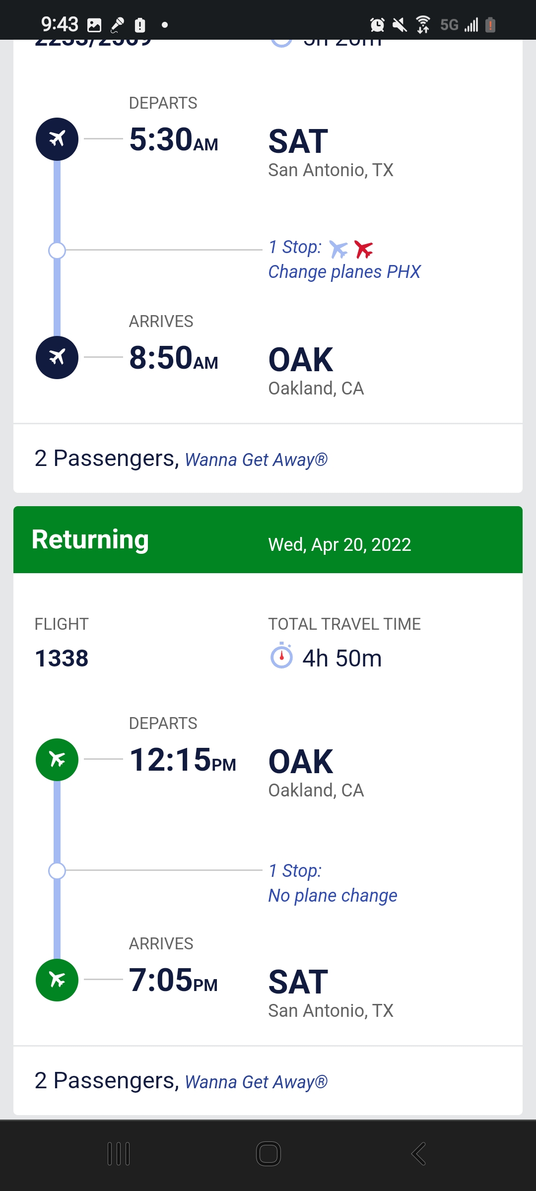
Task: Tap the green SAT arrival plane icon
Action: 57,980
